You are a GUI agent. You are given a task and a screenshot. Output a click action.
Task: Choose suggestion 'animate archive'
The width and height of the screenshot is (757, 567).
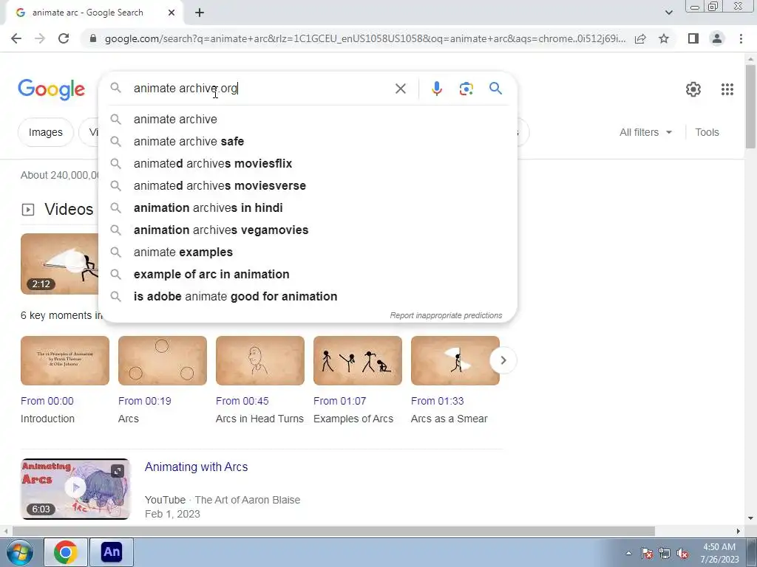[x=308, y=119]
